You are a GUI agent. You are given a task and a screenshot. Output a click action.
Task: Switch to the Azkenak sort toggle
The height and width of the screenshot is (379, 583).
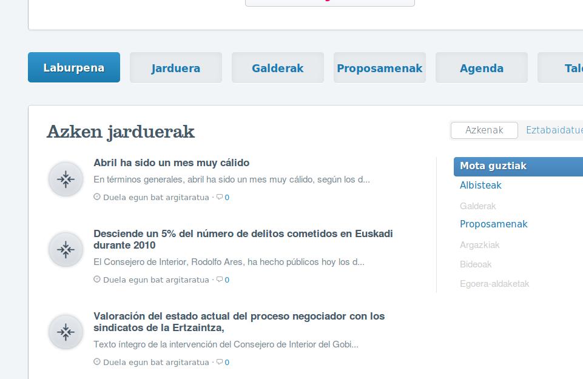point(484,130)
